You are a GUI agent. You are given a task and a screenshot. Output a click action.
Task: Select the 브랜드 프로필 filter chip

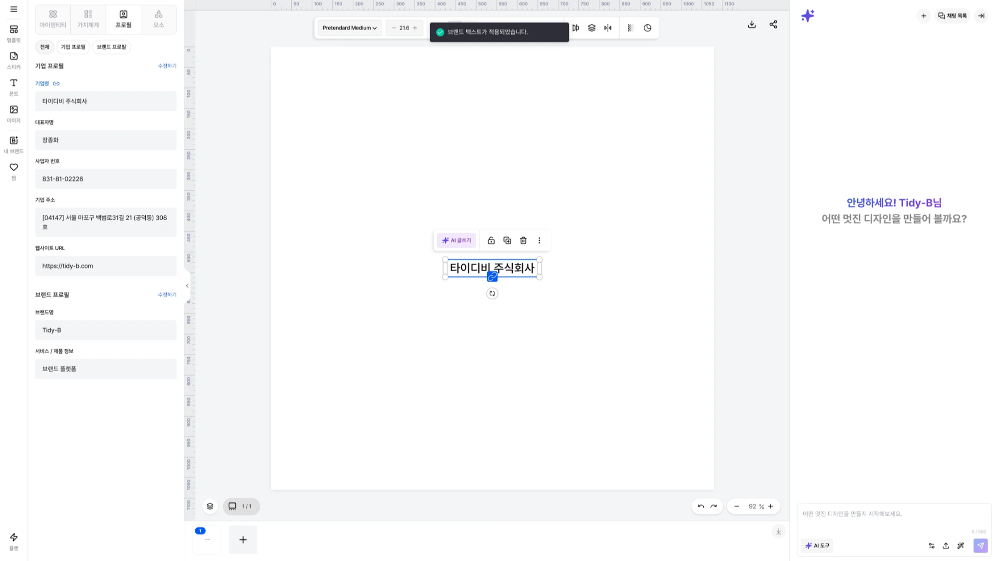[111, 47]
